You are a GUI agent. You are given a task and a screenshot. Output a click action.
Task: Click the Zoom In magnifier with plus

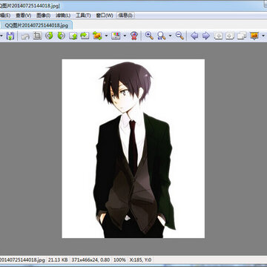pyautogui.click(x=149, y=36)
